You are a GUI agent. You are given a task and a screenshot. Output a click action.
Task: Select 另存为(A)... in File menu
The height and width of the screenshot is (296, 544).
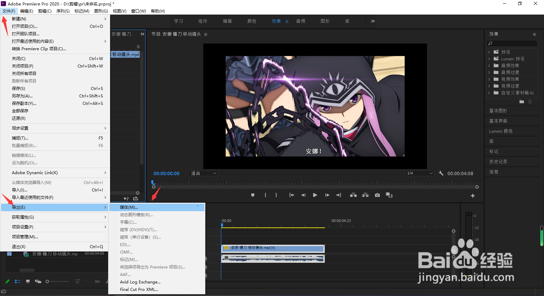coord(55,96)
